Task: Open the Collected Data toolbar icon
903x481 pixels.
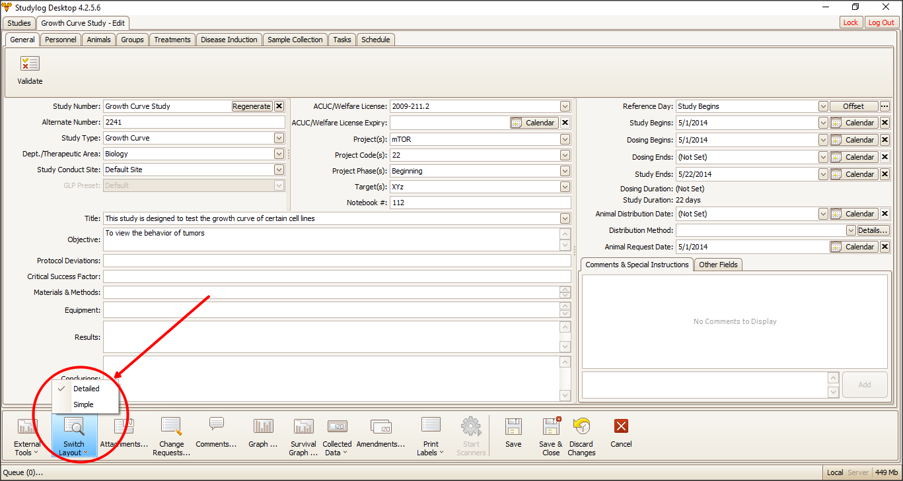Action: tap(337, 426)
